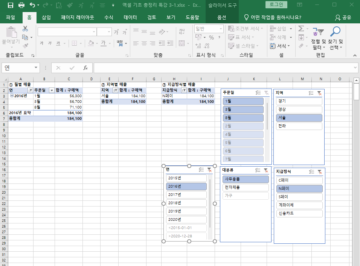Click the 주문일 slicer scrollbar
The image size is (360, 266).
point(267,117)
